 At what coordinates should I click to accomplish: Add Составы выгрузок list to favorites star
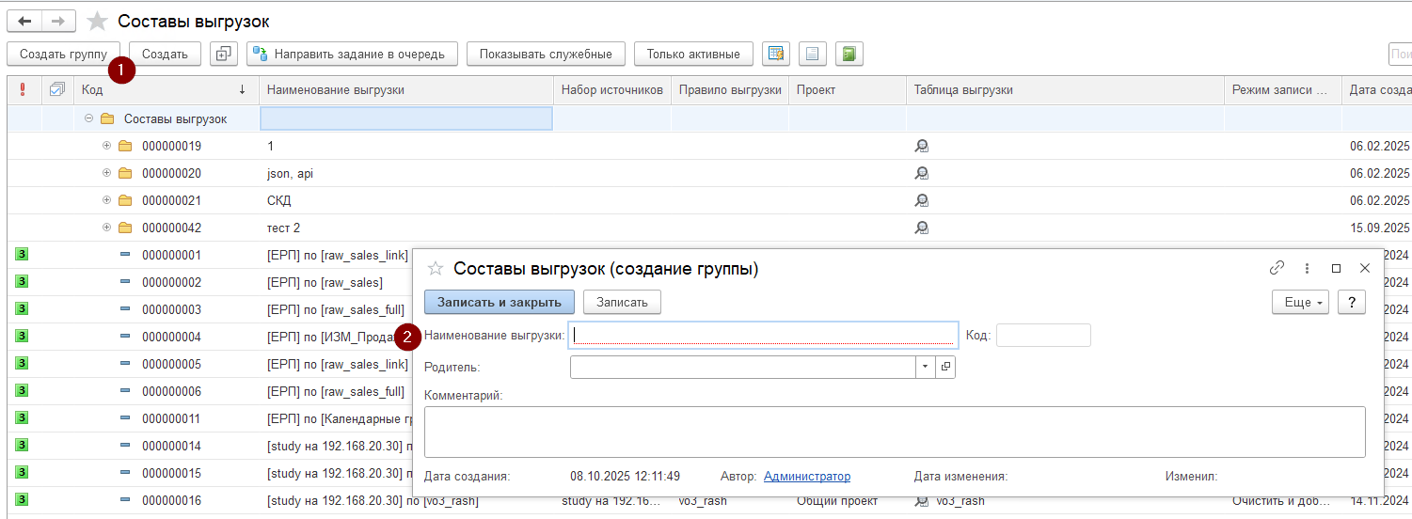pyautogui.click(x=97, y=22)
